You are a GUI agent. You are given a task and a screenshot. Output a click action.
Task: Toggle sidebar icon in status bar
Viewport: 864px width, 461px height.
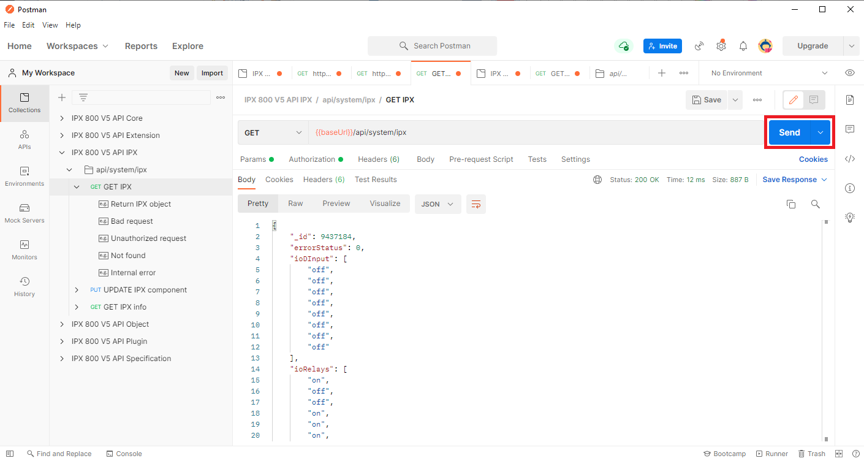[x=10, y=454]
